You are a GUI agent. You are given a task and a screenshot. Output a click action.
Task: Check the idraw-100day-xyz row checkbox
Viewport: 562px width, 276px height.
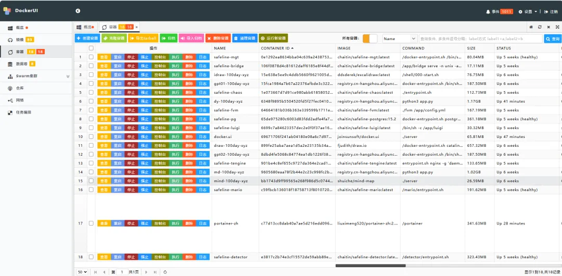(91, 74)
